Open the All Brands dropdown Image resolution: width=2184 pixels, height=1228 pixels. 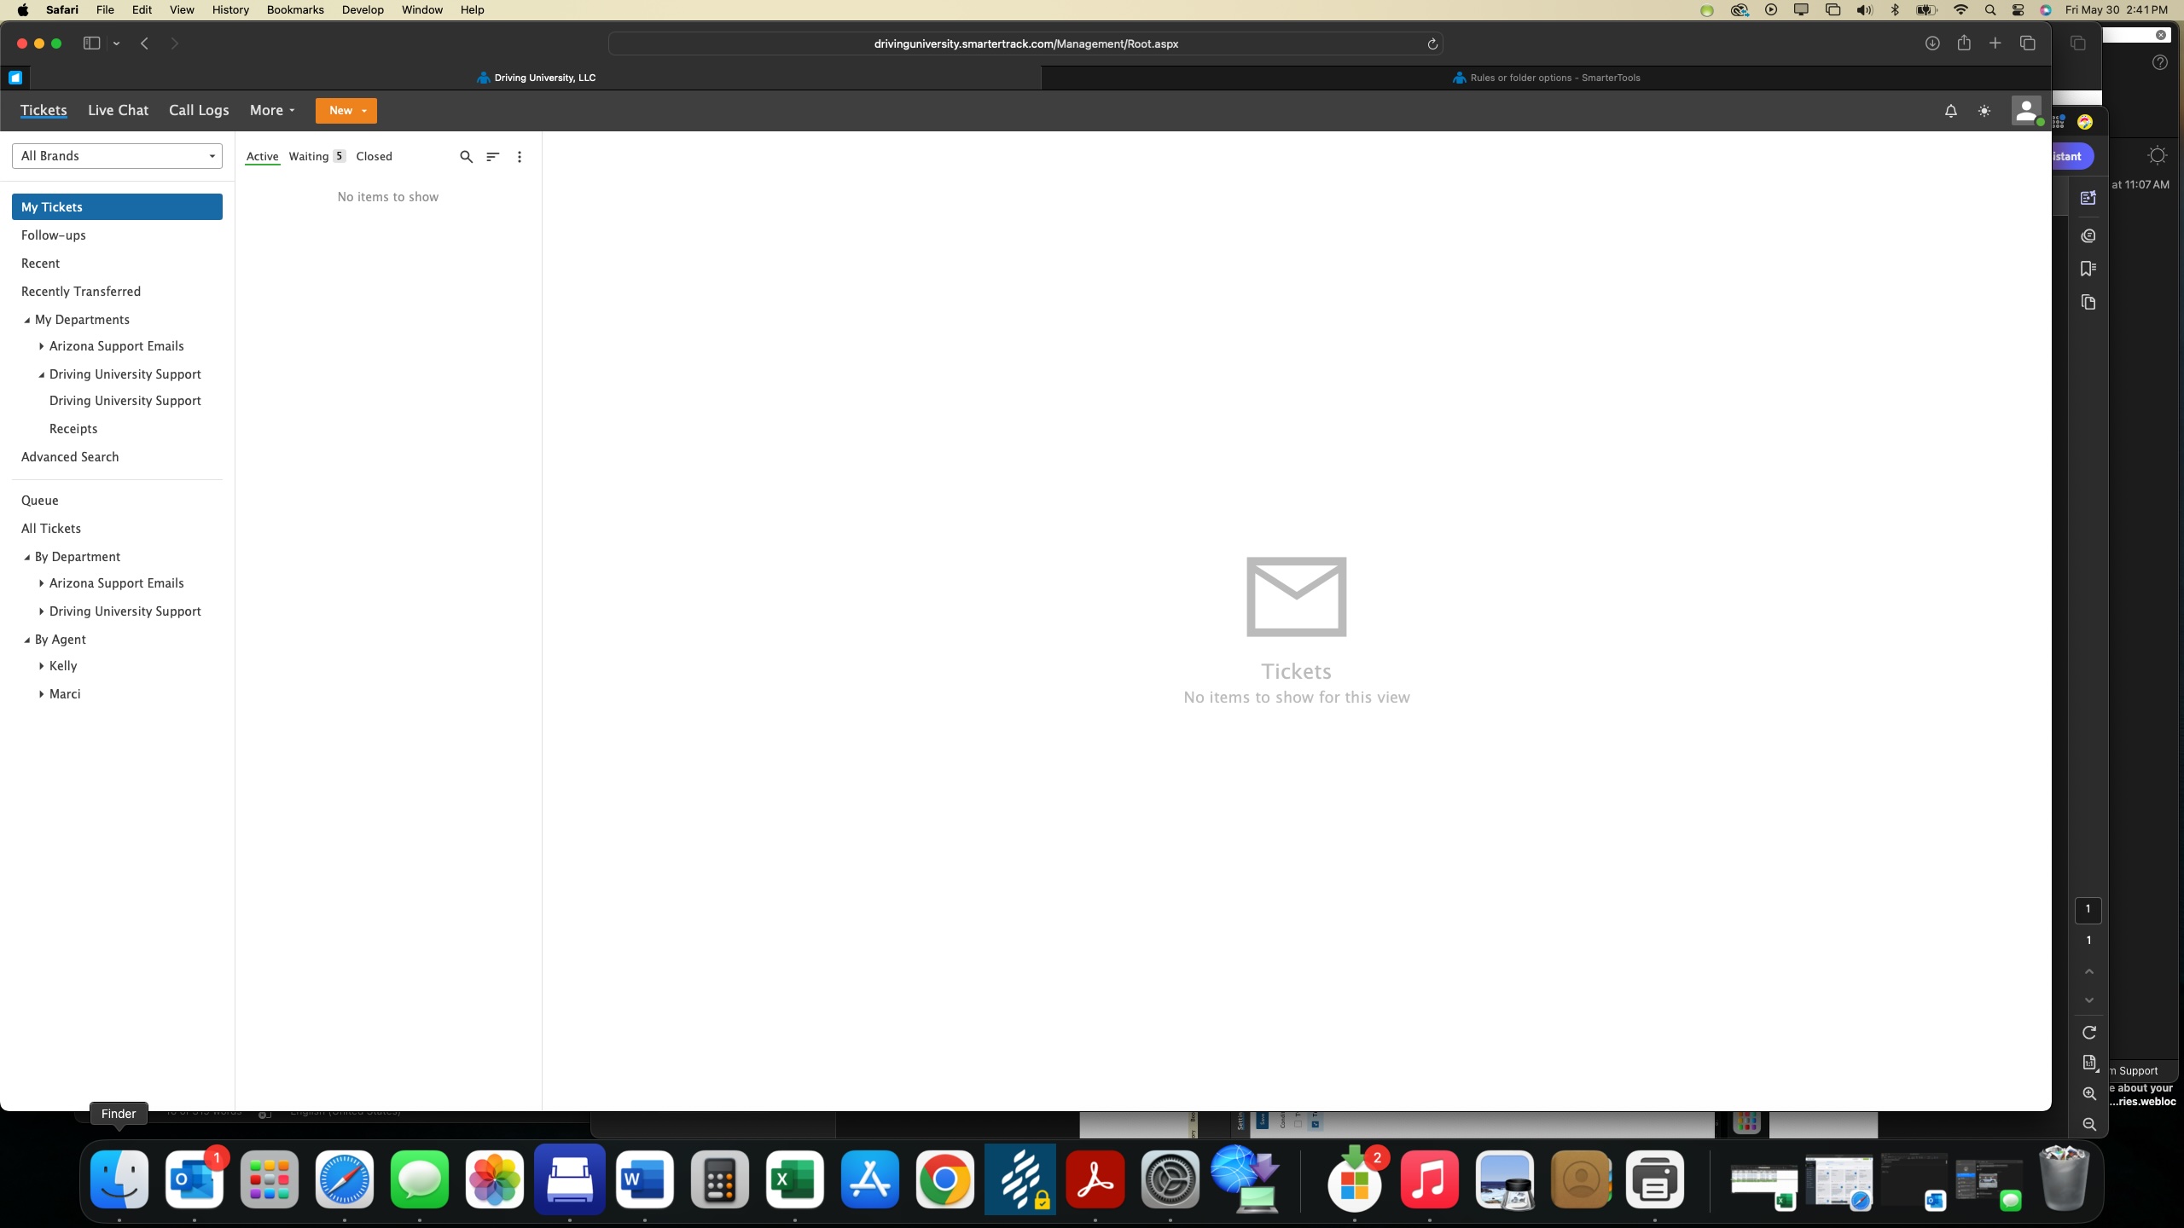click(117, 156)
